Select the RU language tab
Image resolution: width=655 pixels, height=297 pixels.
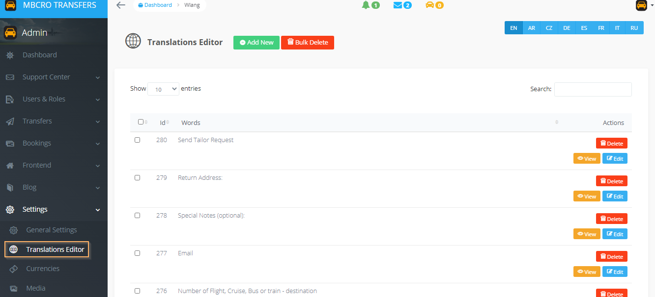634,28
